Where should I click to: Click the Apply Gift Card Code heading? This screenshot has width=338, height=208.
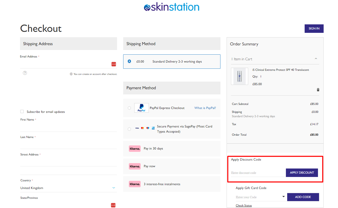[251, 188]
